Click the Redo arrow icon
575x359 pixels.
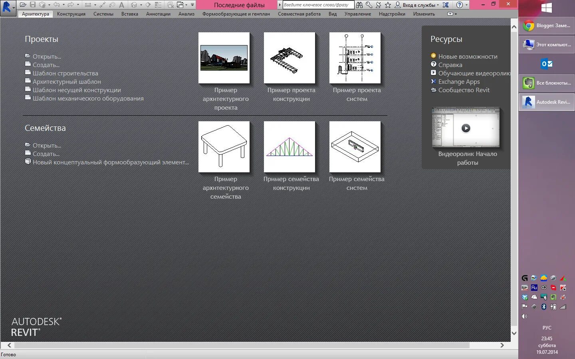pos(71,4)
